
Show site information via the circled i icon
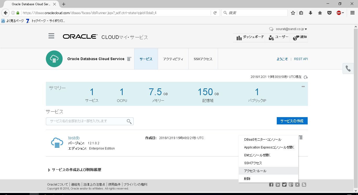click(13, 13)
